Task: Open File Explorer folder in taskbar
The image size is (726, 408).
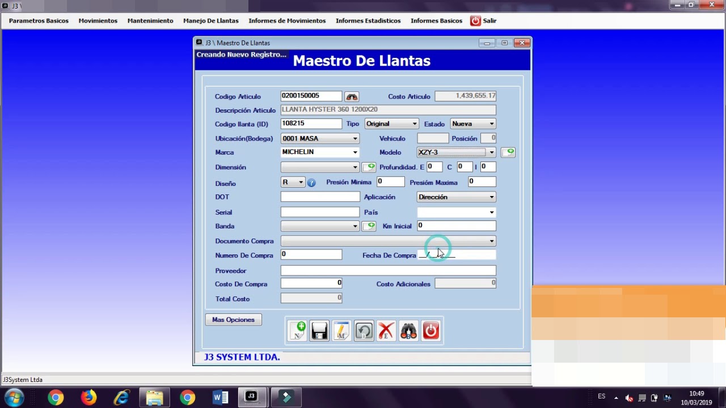Action: click(154, 398)
